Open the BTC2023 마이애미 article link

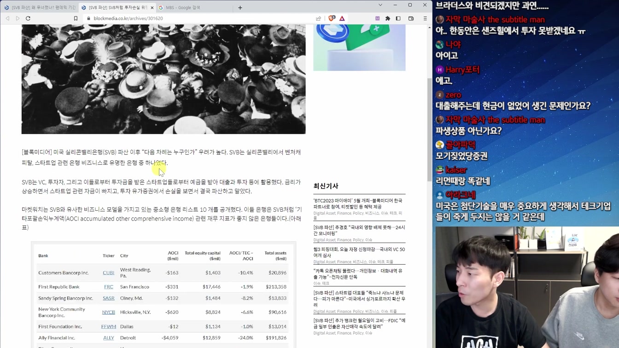[358, 204]
